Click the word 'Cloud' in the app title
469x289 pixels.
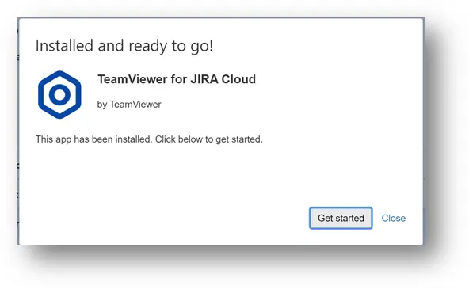(238, 79)
